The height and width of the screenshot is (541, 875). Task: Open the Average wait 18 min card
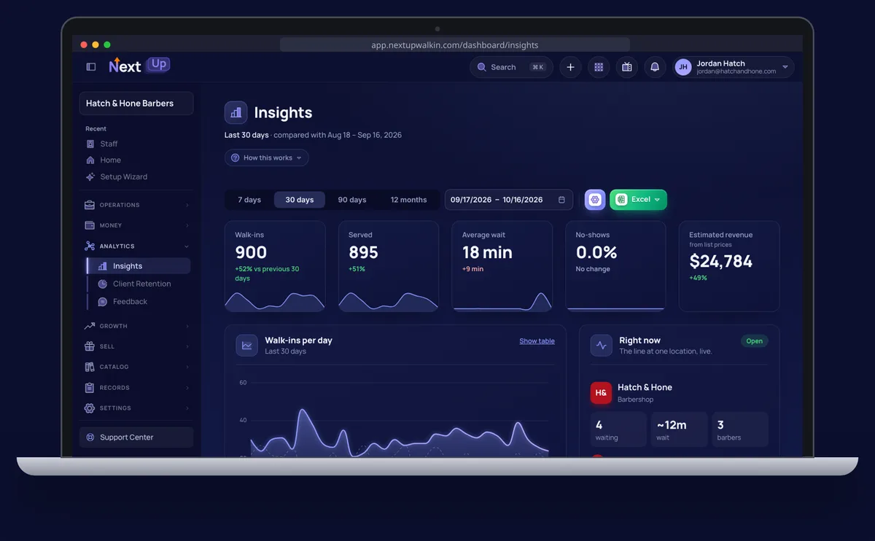click(x=502, y=266)
